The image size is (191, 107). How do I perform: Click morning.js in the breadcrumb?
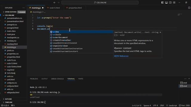37,12
